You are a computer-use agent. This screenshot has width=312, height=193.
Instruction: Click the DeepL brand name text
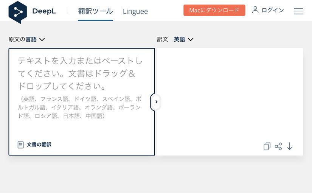pyautogui.click(x=44, y=11)
